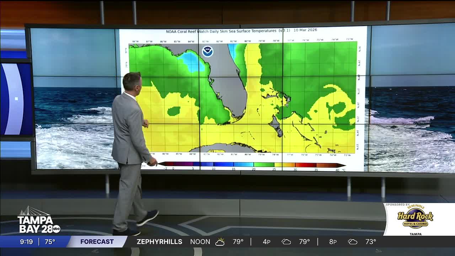The image size is (455, 256).
Task: Click the 73° temperature for 8P
Action: [x=370, y=242]
